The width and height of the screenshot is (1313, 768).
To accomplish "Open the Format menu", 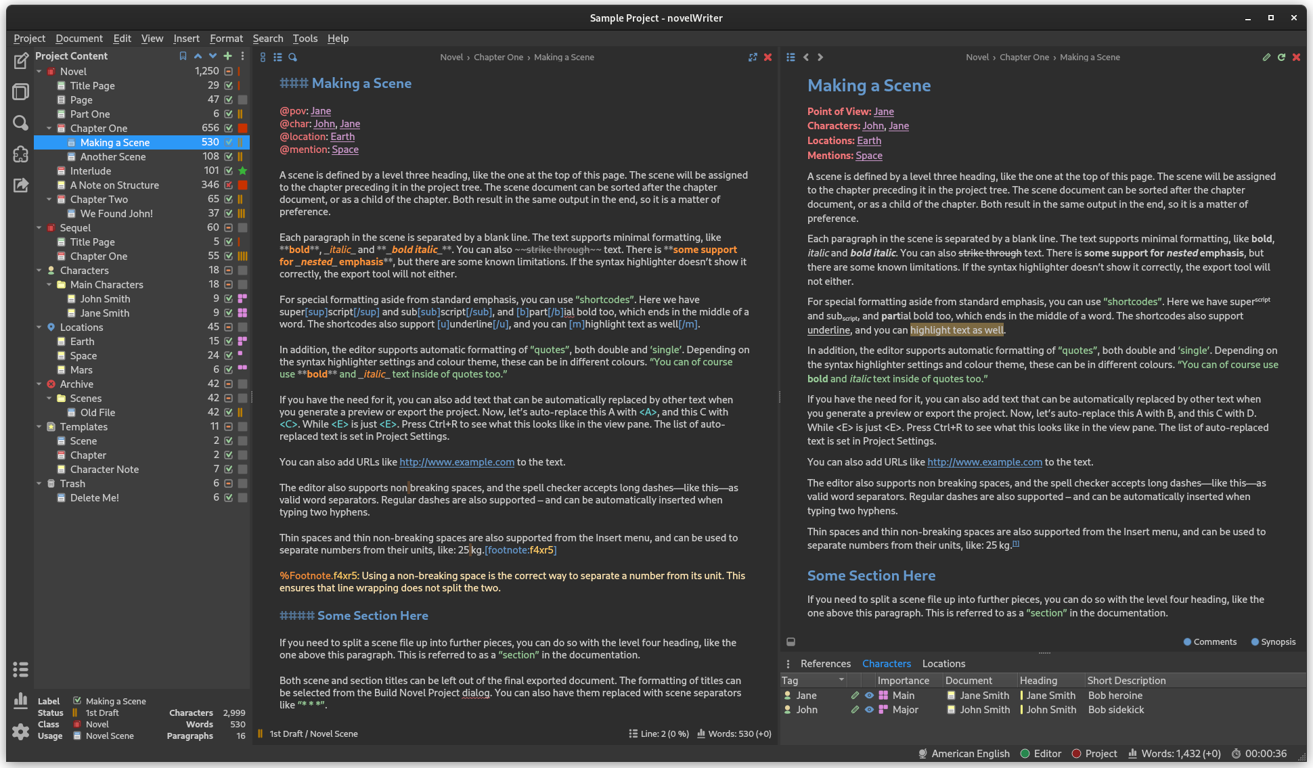I will click(226, 39).
